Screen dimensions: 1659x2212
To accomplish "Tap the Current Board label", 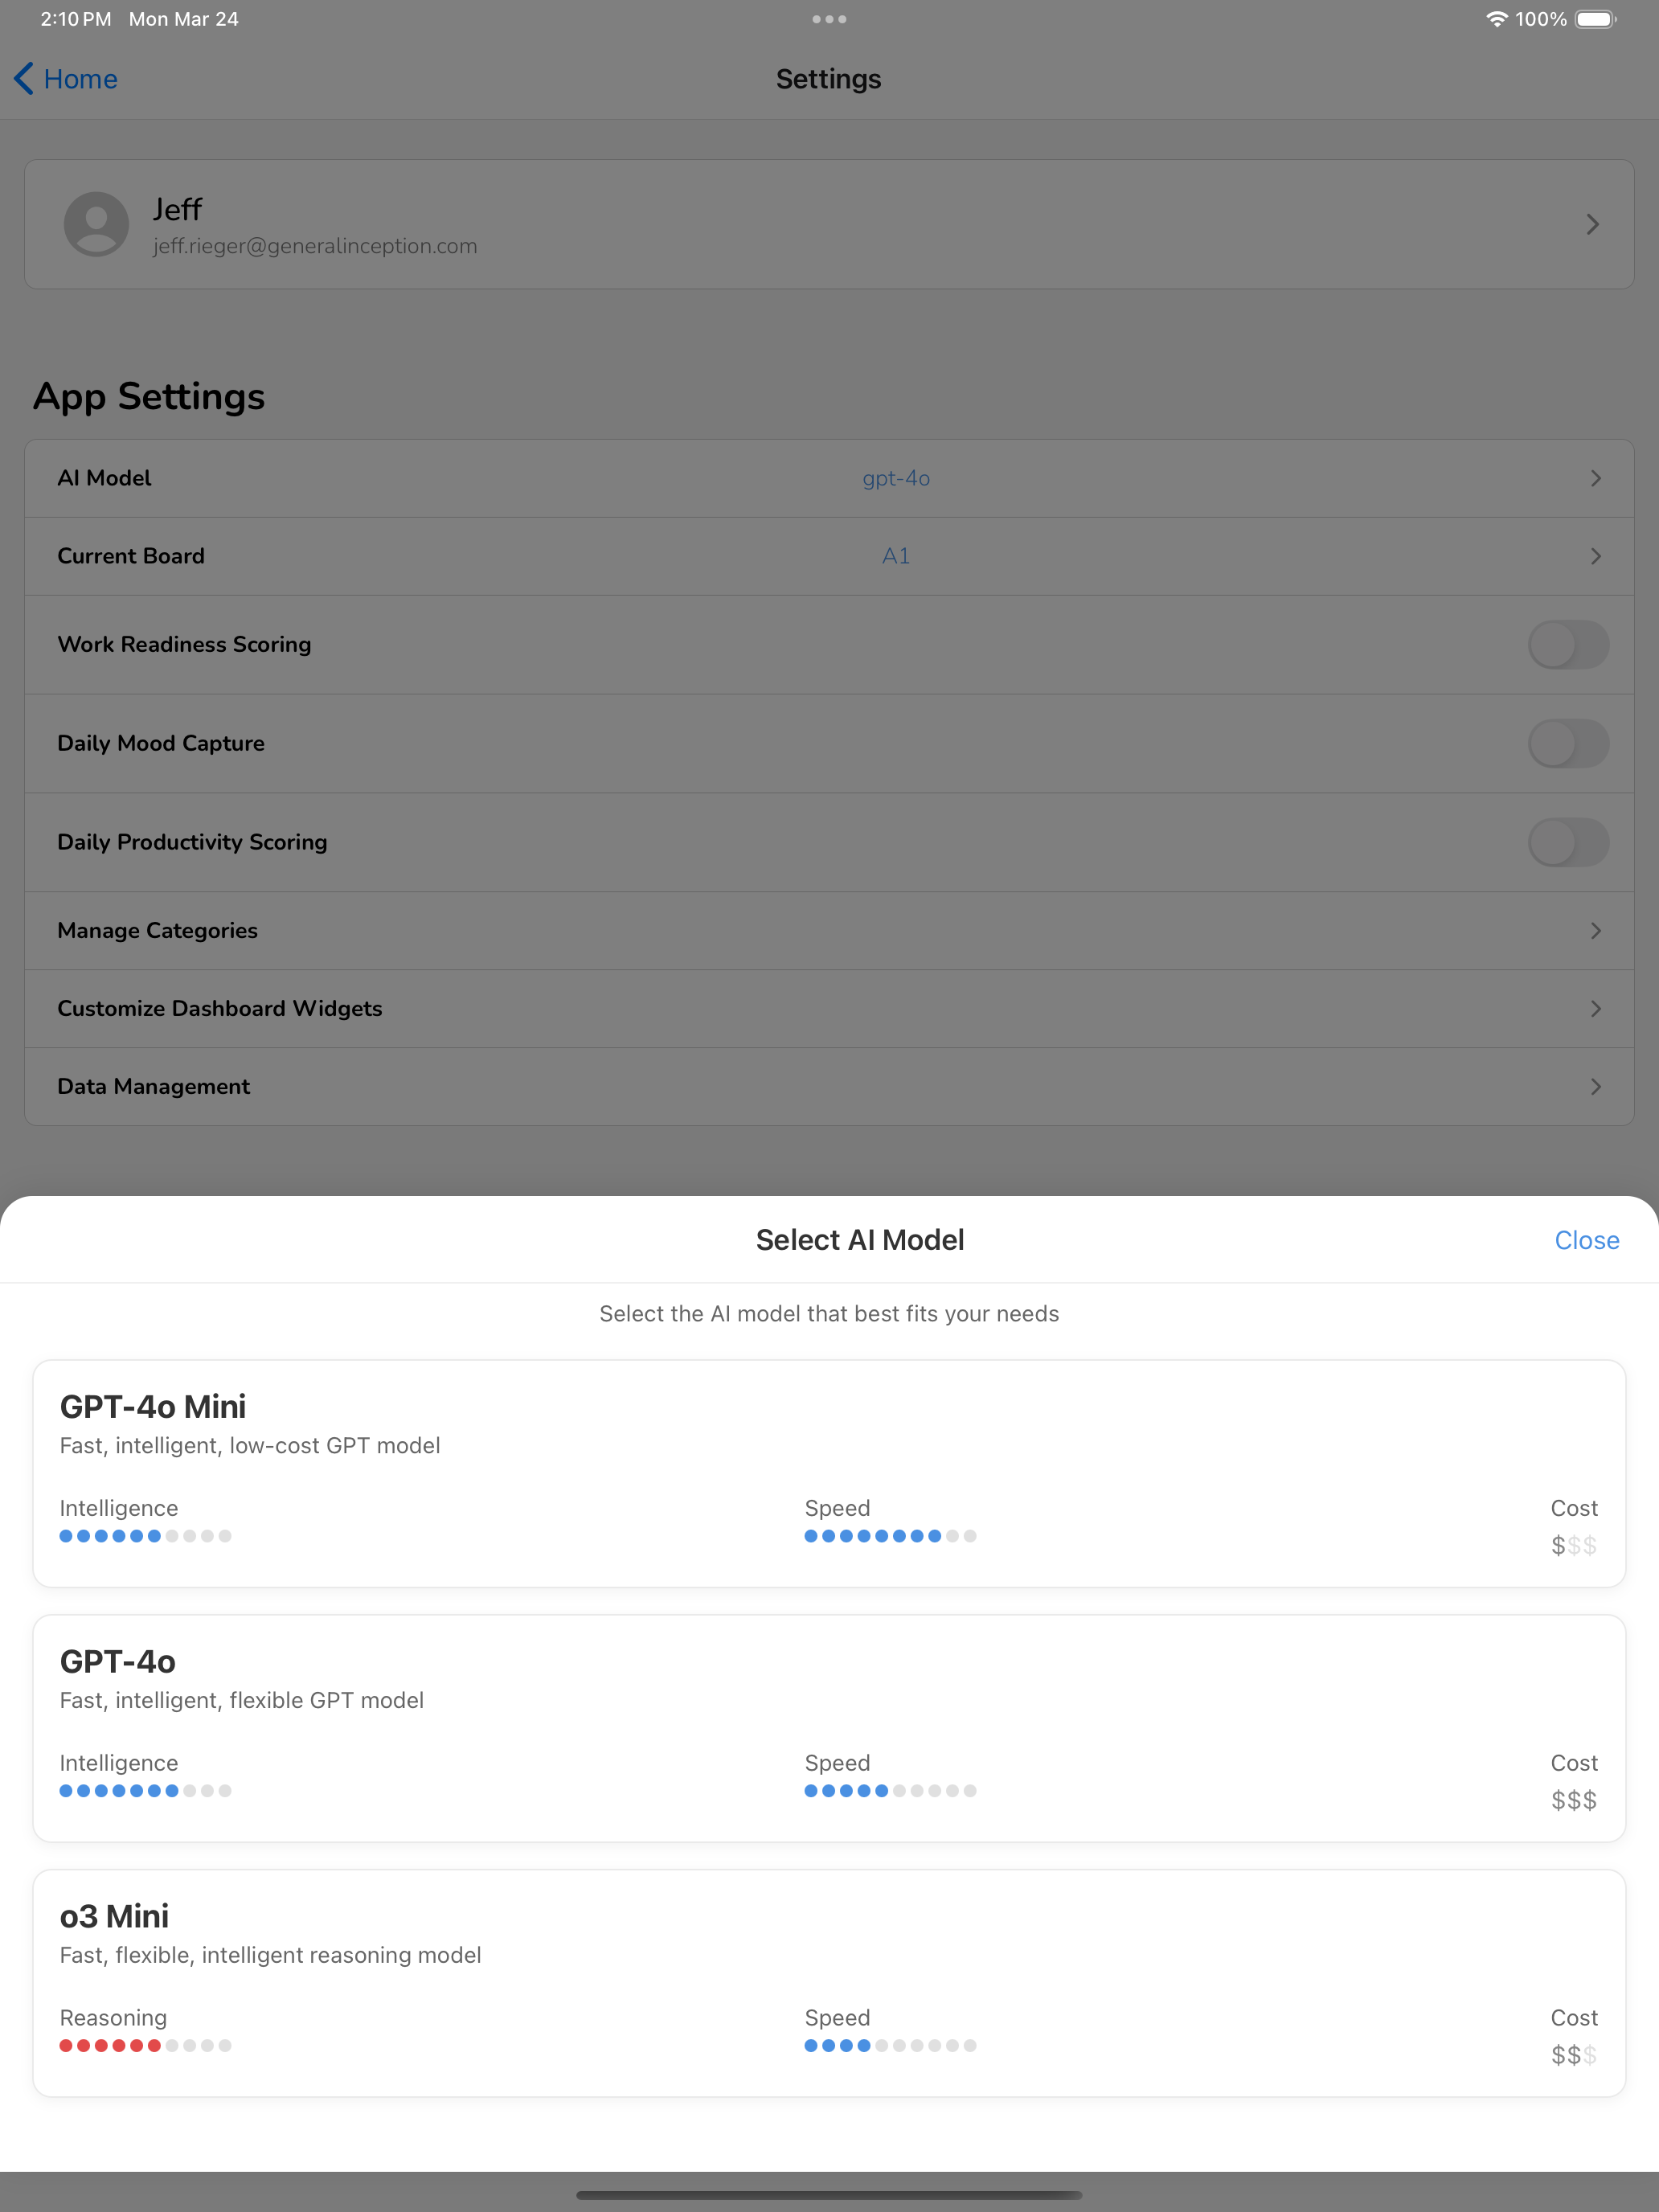I will [x=131, y=556].
